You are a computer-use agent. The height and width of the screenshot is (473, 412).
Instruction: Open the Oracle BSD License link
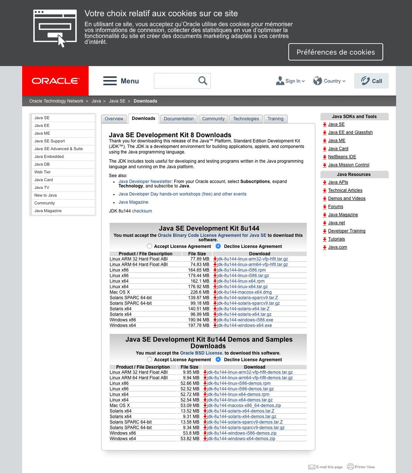pyautogui.click(x=202, y=353)
